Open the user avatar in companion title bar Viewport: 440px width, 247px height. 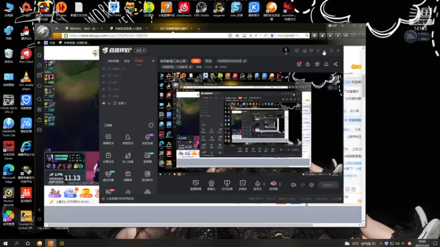tap(285, 50)
